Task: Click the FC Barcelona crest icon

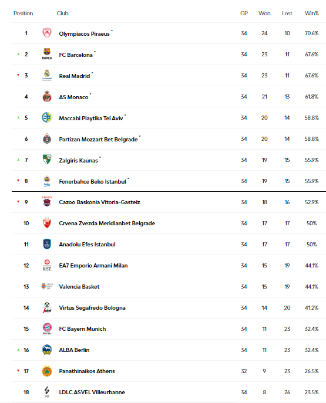Action: pyautogui.click(x=47, y=54)
